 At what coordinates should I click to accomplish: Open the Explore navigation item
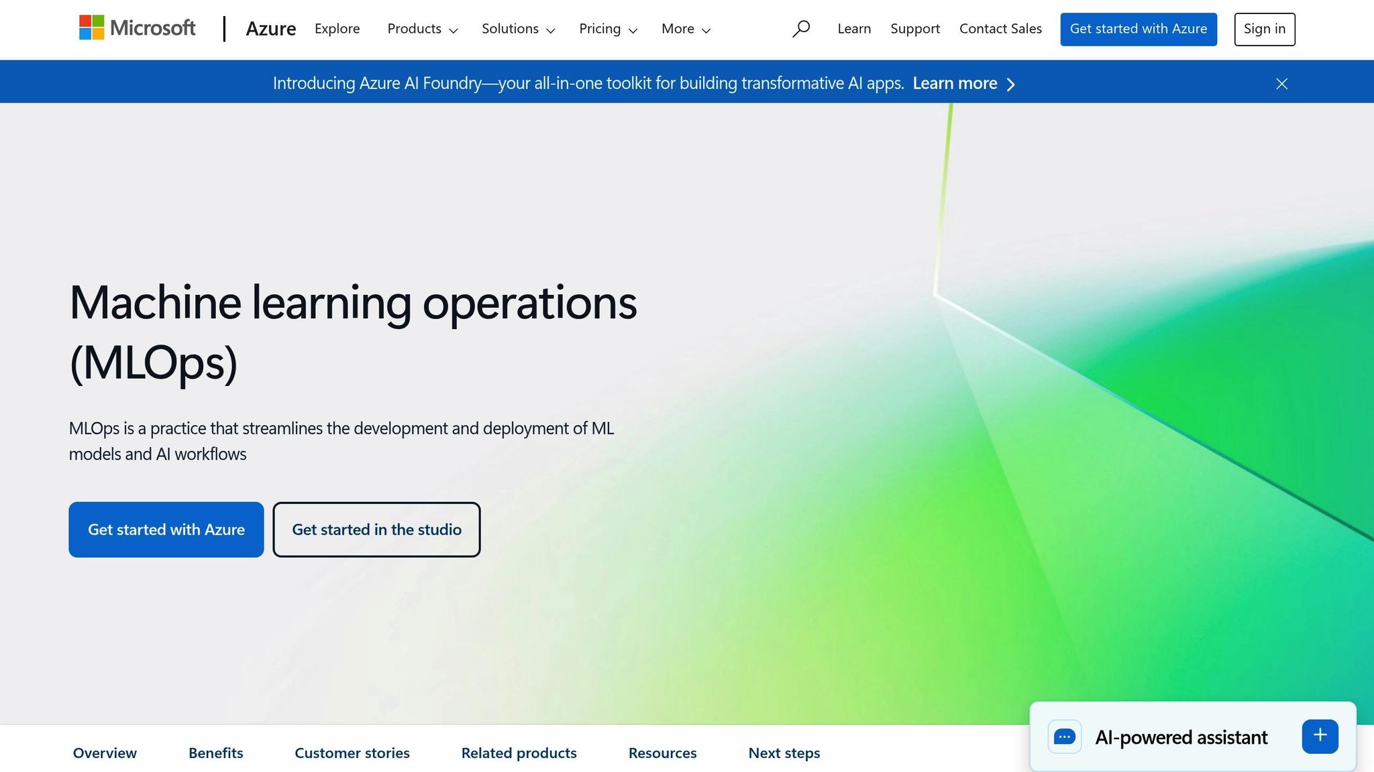pyautogui.click(x=337, y=29)
